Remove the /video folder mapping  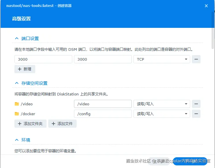click(x=196, y=104)
